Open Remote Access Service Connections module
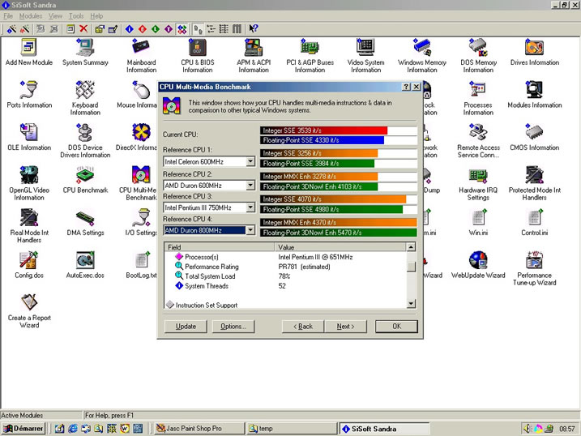 478,141
